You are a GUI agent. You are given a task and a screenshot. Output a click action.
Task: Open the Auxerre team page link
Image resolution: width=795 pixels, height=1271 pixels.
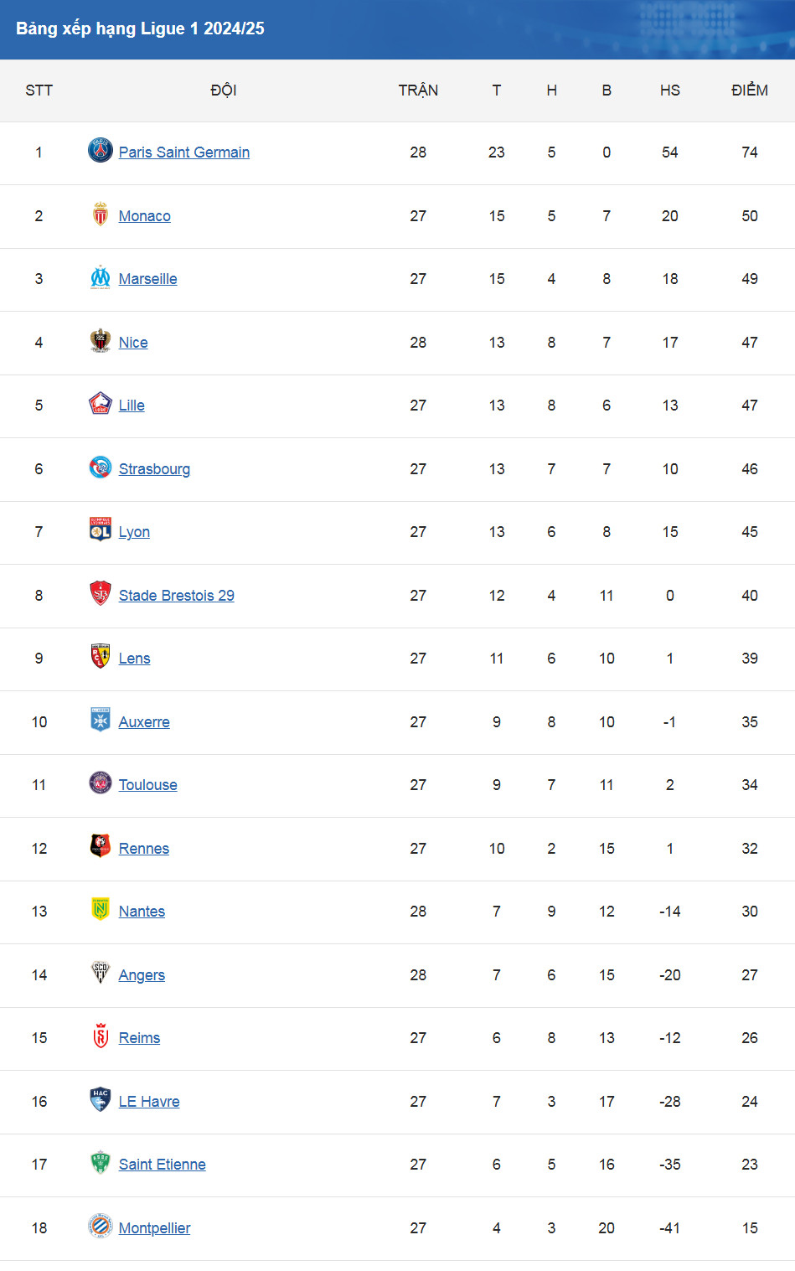[144, 722]
